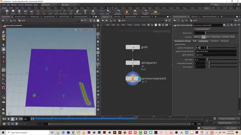Open the Windows menu
This screenshot has width=241, height=135.
tap(29, 5)
